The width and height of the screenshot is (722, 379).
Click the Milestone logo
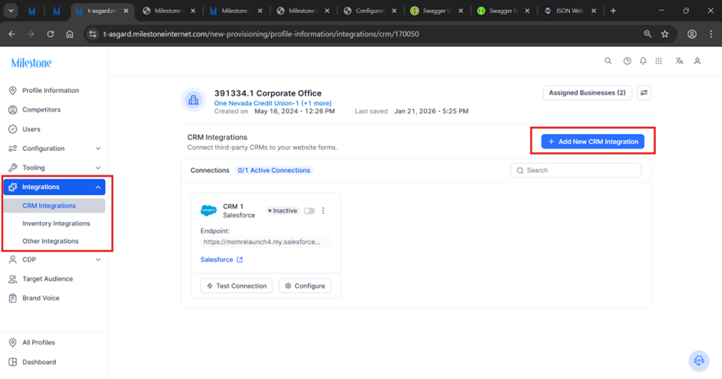pos(31,63)
